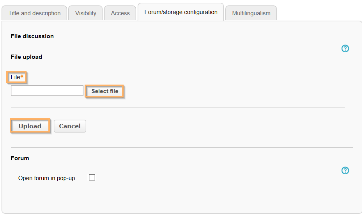Screen dimensions: 363x214
Task: Click the File discussion heading
Action: [32, 36]
